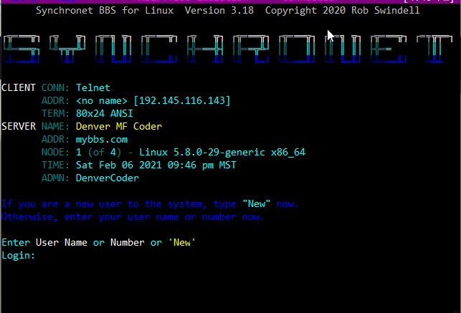Click the SYNCHRONET ANSI art banner
This screenshot has width=461, height=313.
(227, 49)
